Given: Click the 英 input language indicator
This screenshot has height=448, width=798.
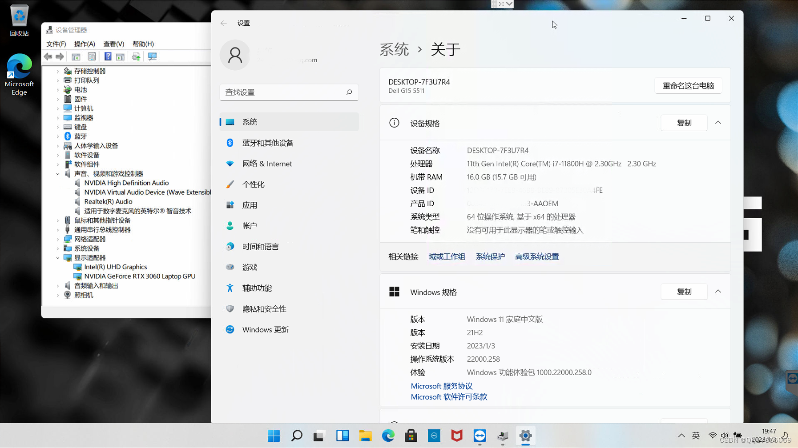Looking at the screenshot, I should pyautogui.click(x=696, y=436).
